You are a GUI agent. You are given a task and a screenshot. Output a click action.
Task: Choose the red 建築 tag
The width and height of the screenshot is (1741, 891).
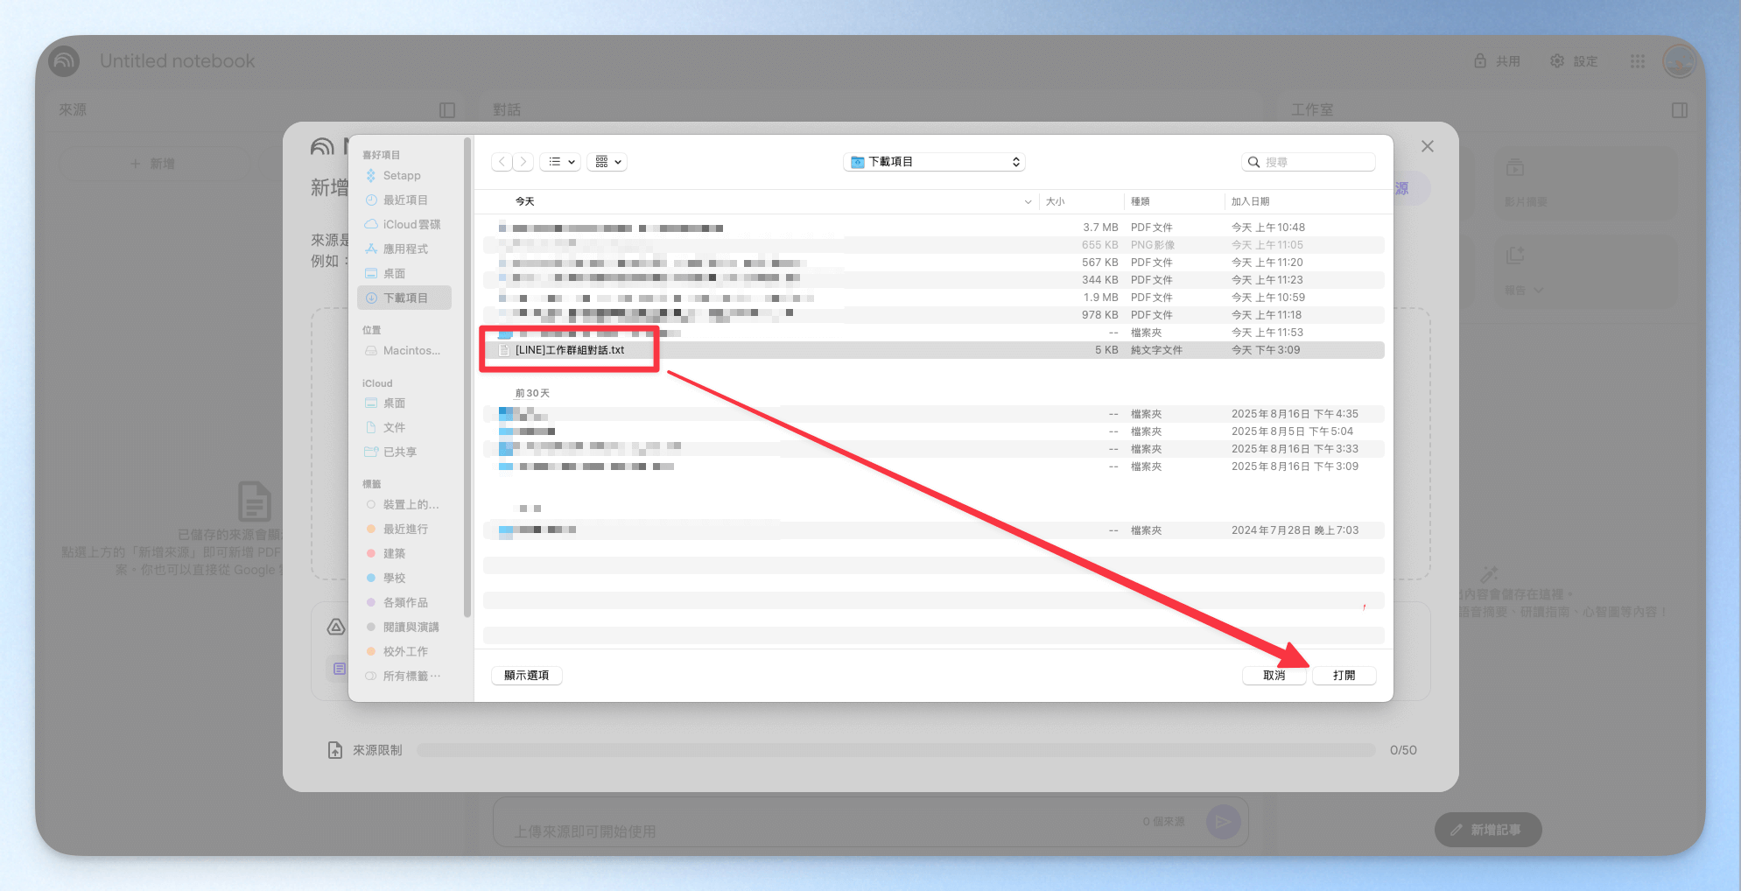click(x=394, y=554)
